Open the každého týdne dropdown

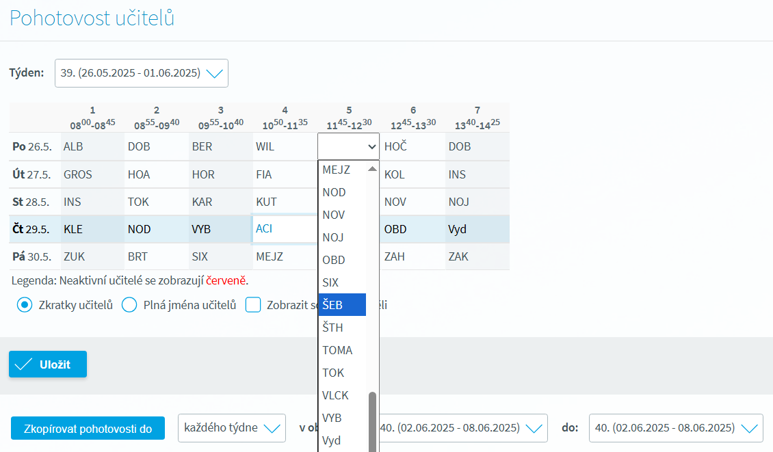click(x=232, y=428)
